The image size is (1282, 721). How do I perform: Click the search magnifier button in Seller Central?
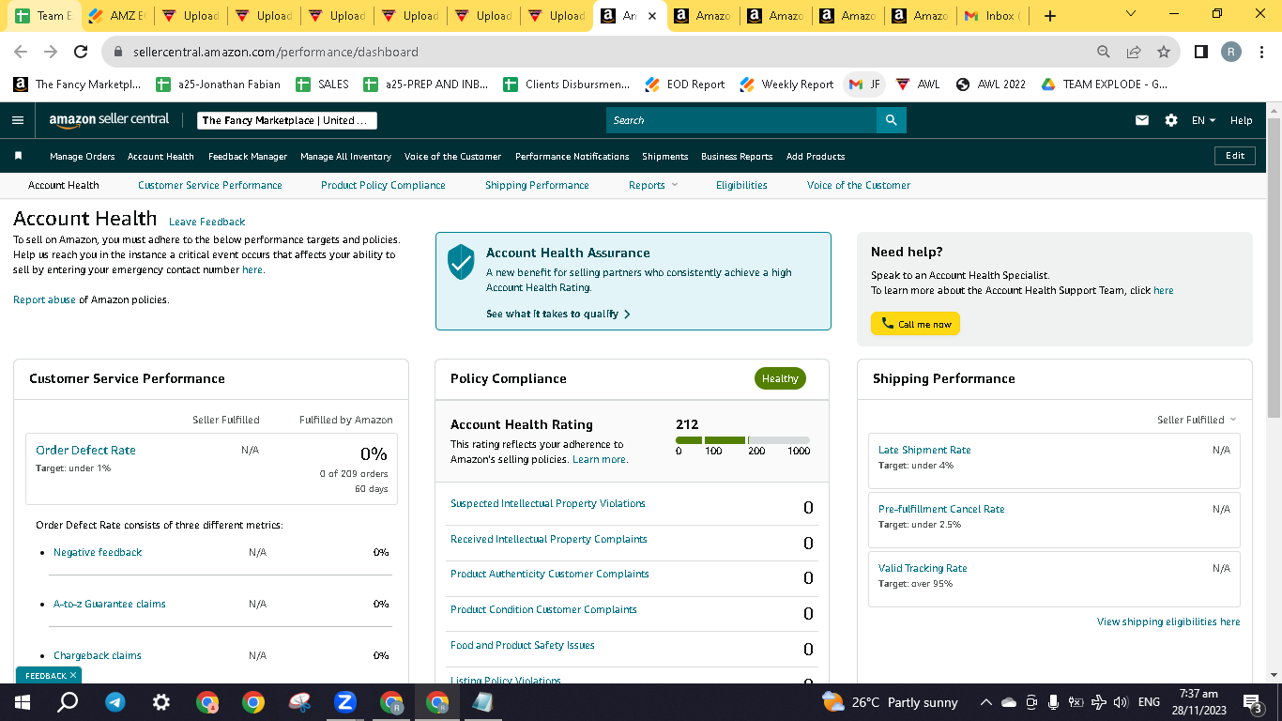click(x=891, y=120)
